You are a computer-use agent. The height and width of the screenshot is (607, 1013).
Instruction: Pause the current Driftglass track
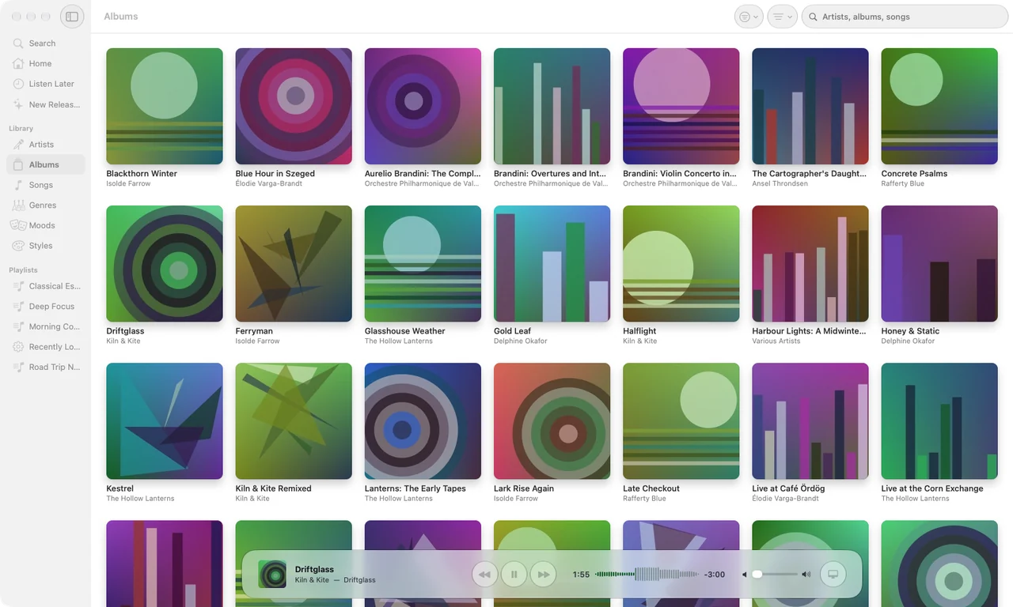click(x=514, y=575)
